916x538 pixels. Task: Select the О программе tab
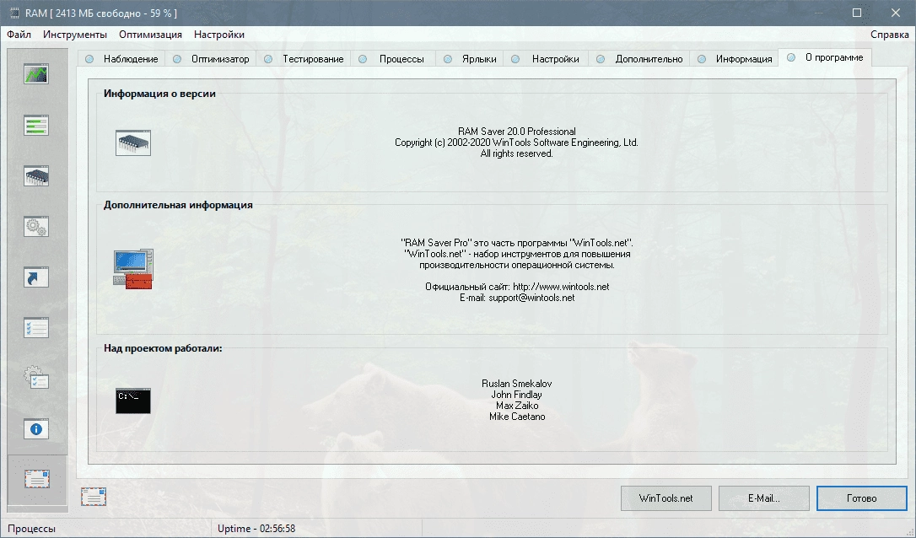pyautogui.click(x=825, y=57)
